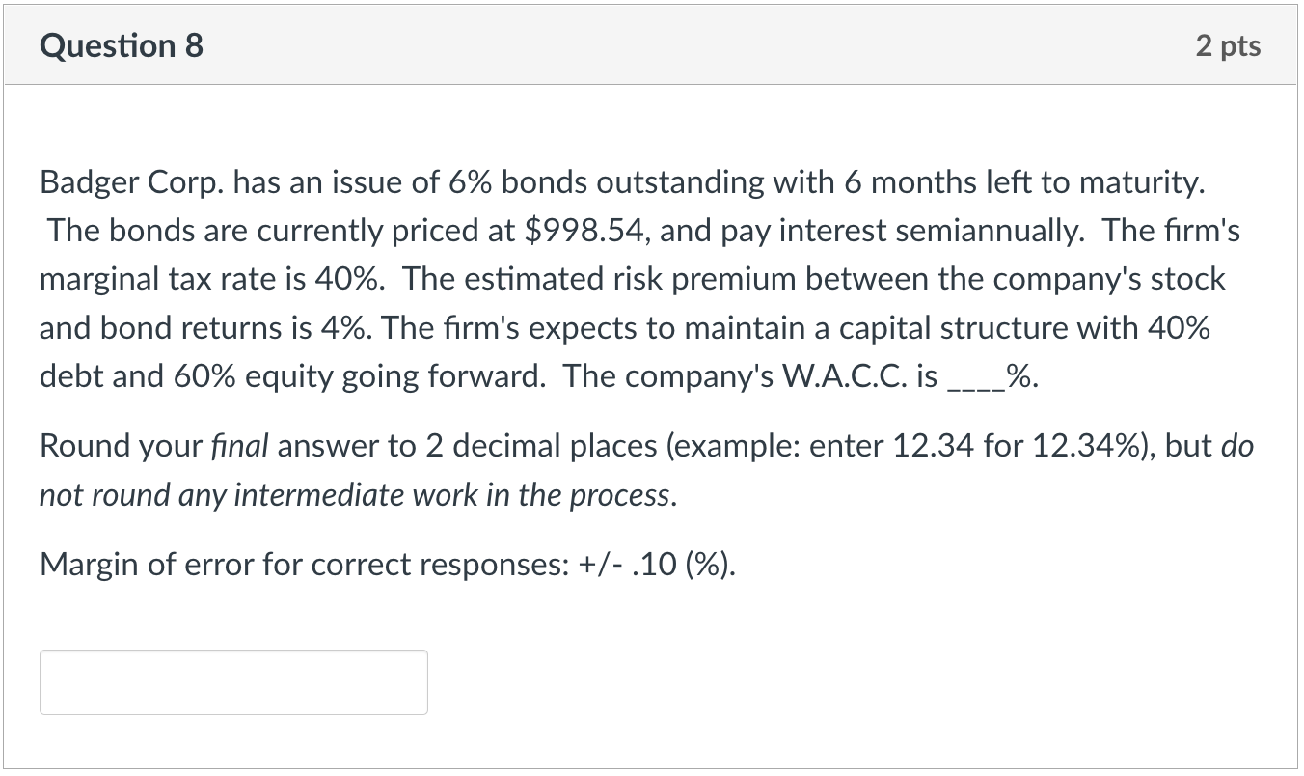This screenshot has height=776, width=1304.
Task: Click the Question 8 heading
Action: (122, 45)
